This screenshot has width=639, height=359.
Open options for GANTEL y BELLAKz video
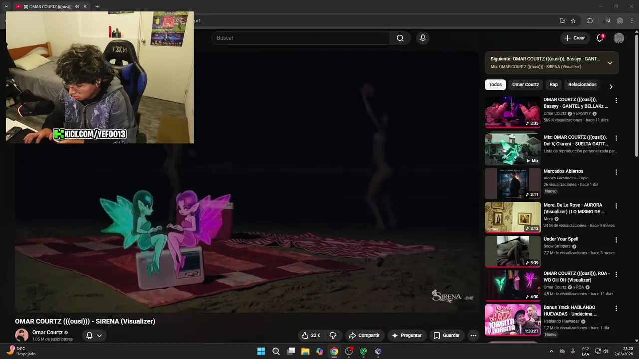coord(616,100)
